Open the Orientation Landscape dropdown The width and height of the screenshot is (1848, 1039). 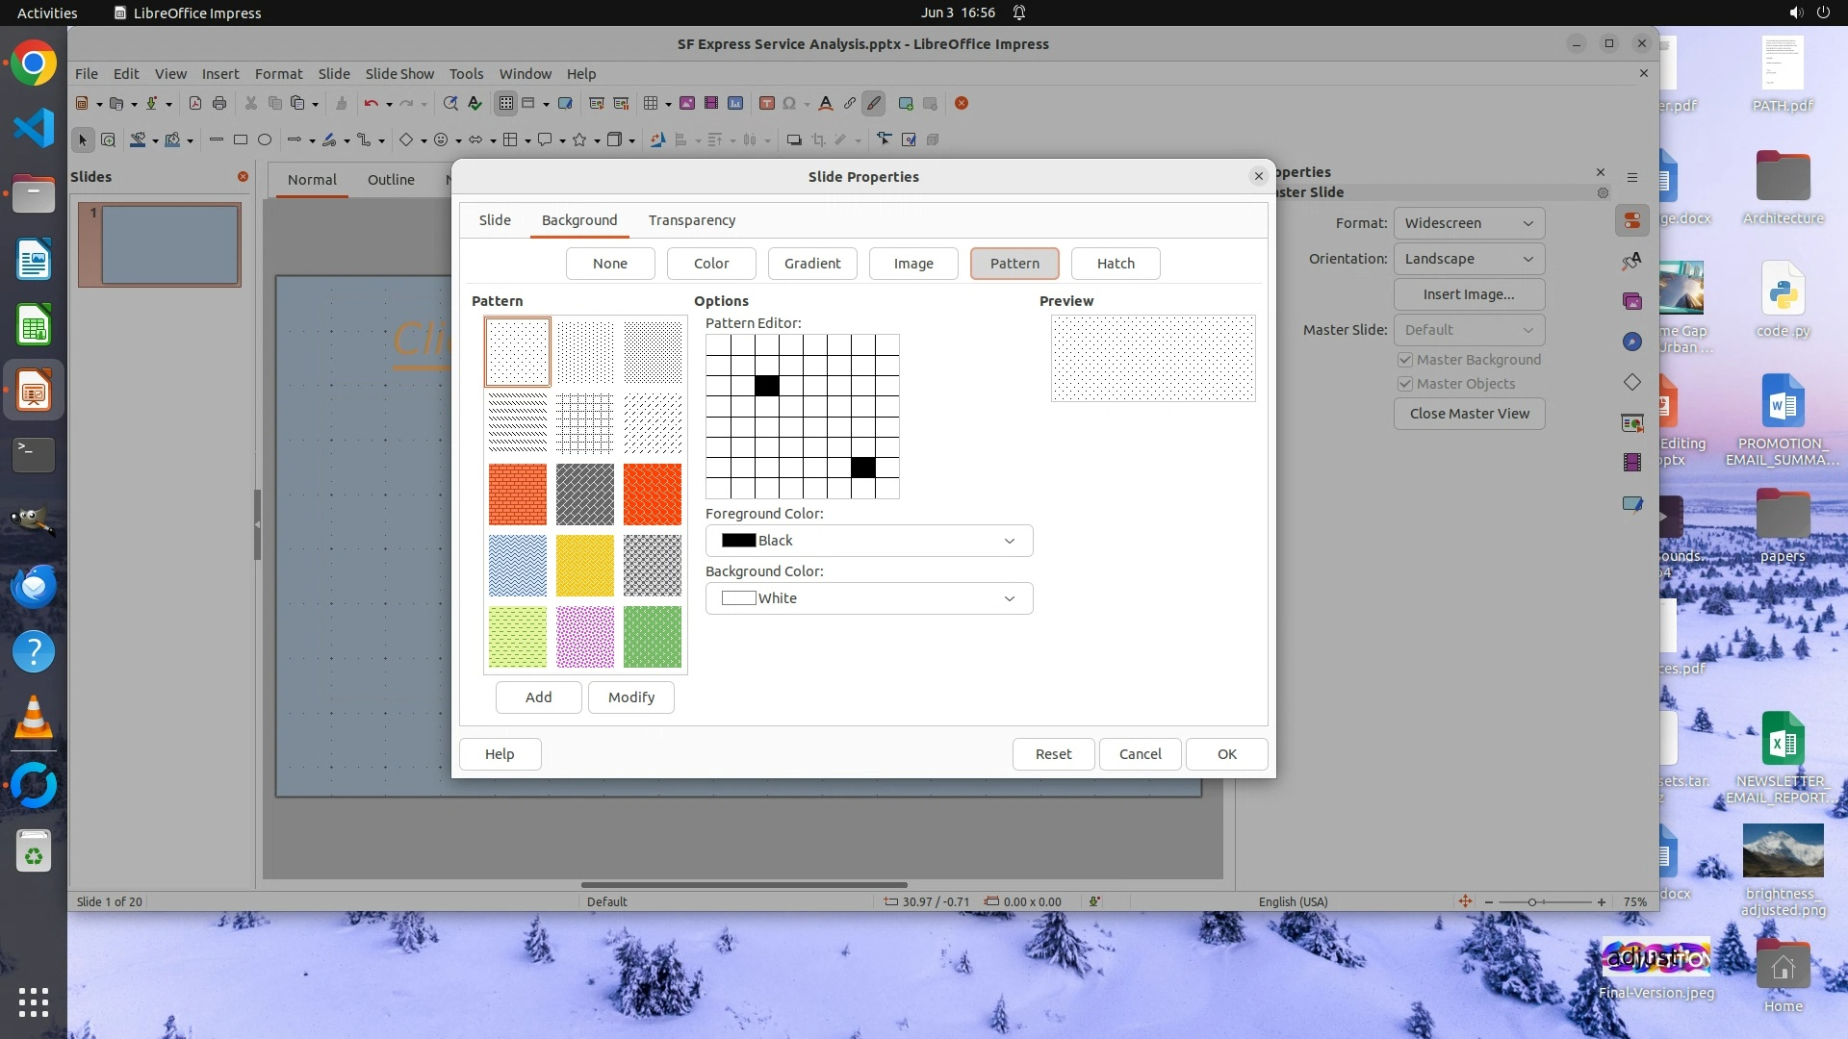tap(1468, 259)
